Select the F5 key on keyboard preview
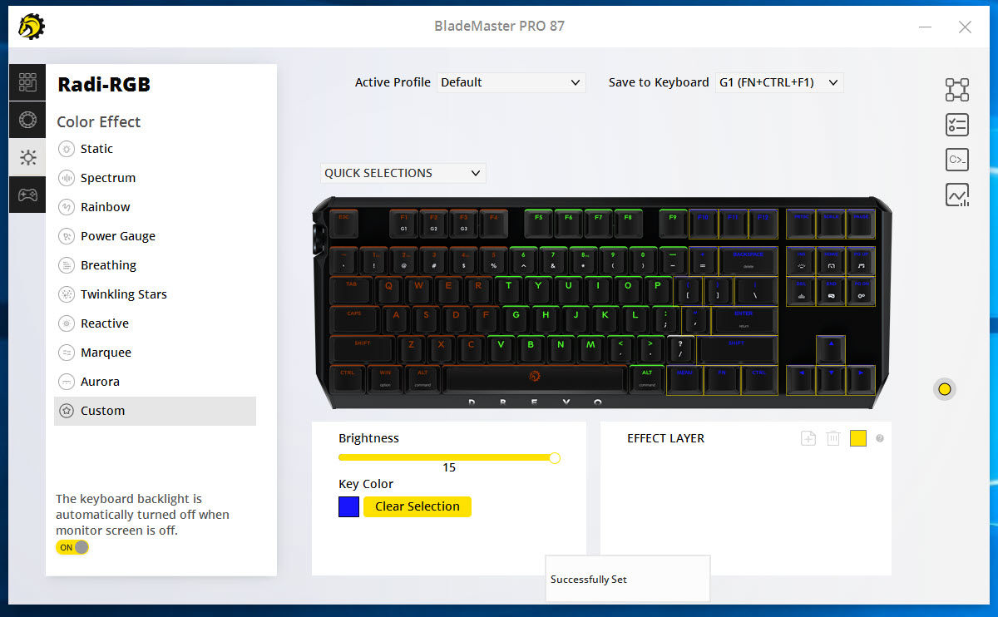This screenshot has width=998, height=617. [539, 224]
